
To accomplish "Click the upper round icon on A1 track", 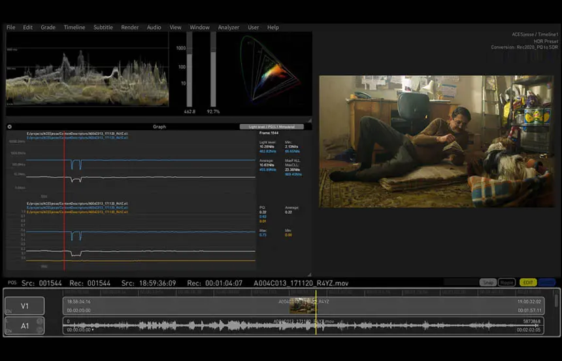I will click(39, 321).
